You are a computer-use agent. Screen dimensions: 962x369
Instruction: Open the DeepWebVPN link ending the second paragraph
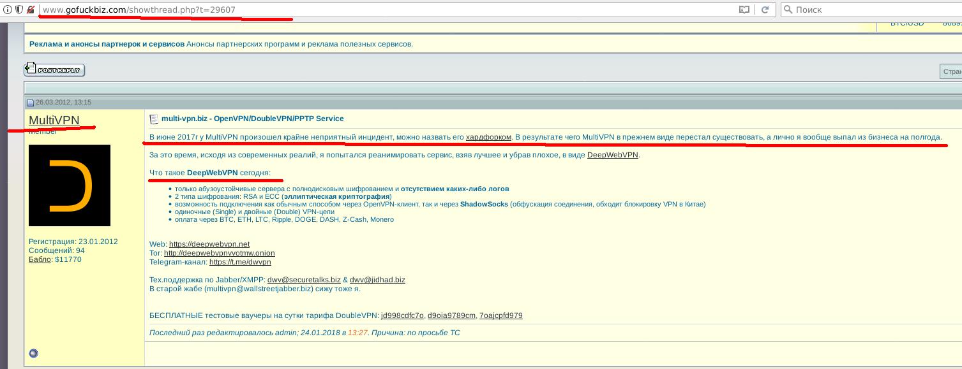(613, 155)
